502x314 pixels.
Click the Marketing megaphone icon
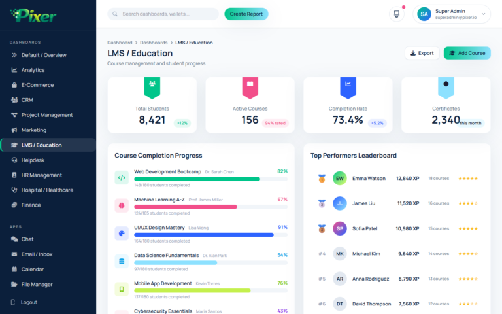point(14,130)
